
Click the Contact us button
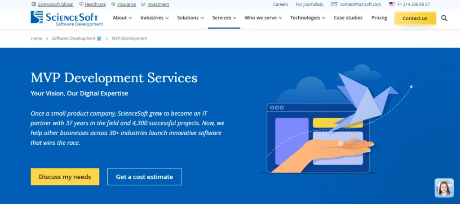[x=415, y=18]
